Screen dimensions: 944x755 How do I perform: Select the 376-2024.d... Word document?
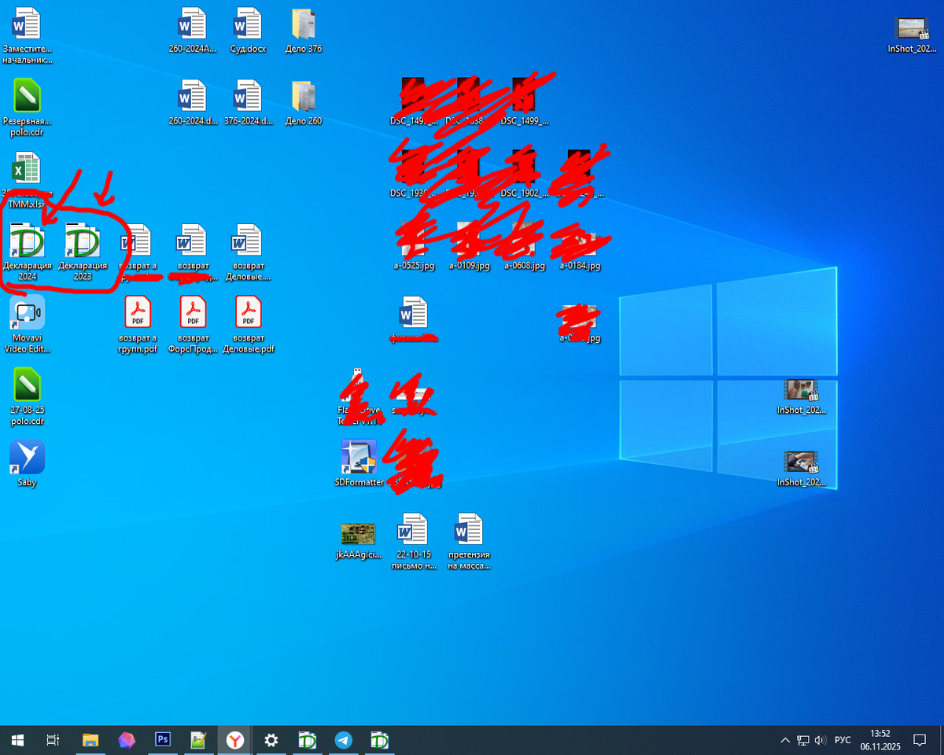(x=248, y=103)
